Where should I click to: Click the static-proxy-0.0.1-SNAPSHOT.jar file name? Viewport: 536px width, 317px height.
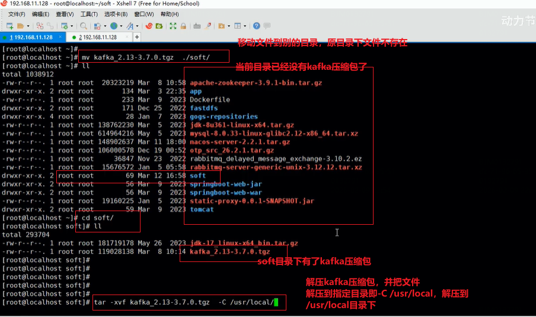[251, 201]
